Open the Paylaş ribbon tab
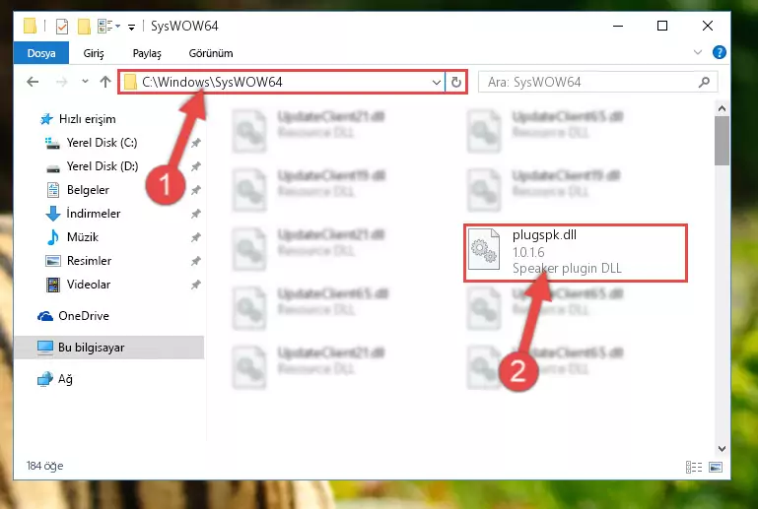758x509 pixels. click(147, 53)
